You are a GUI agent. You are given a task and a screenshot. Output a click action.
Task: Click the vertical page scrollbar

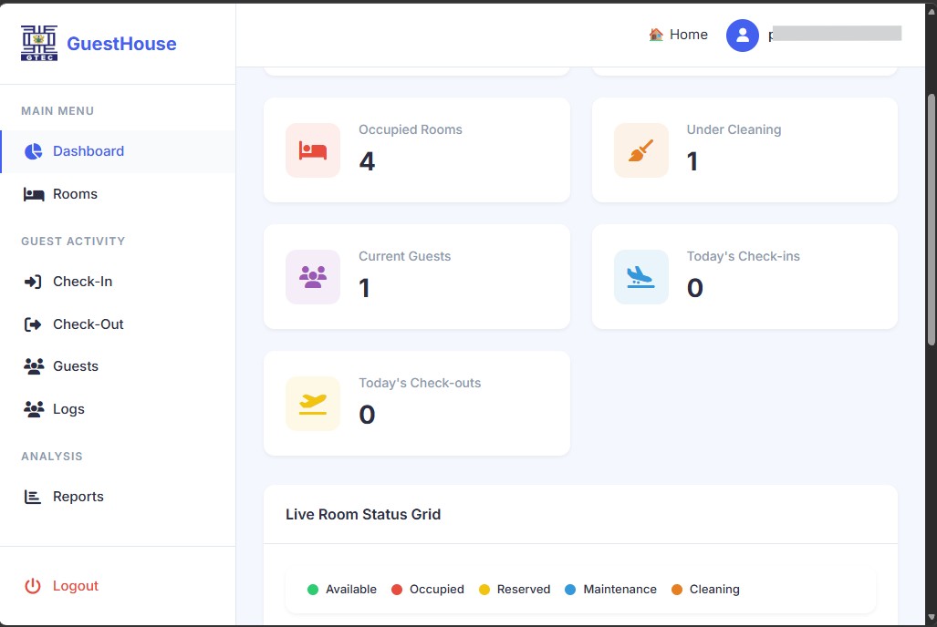tap(931, 219)
